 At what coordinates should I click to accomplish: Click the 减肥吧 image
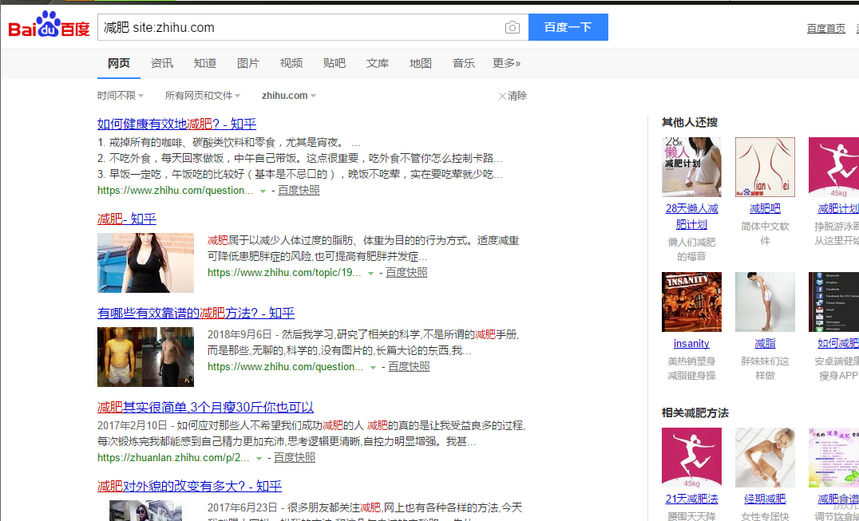[x=765, y=167]
